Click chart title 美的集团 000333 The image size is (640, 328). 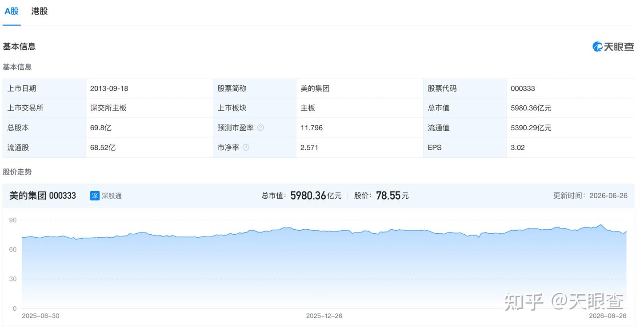(x=43, y=196)
